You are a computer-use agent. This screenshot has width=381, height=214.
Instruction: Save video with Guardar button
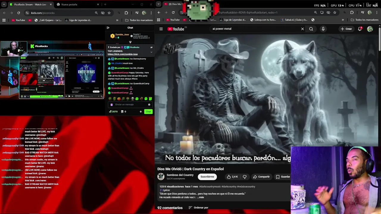pos(283,177)
